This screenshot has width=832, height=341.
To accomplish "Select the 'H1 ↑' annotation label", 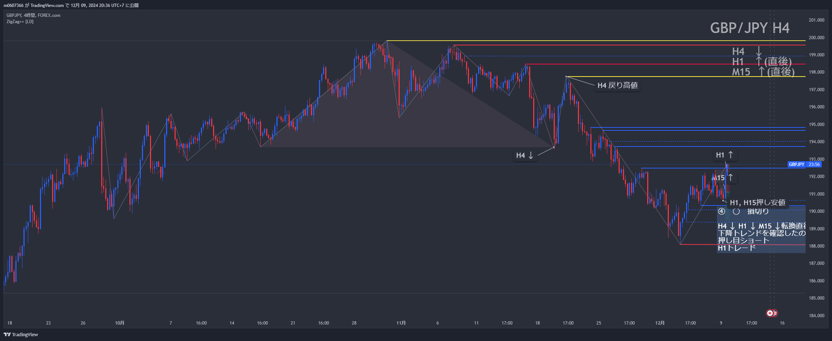I will (724, 155).
